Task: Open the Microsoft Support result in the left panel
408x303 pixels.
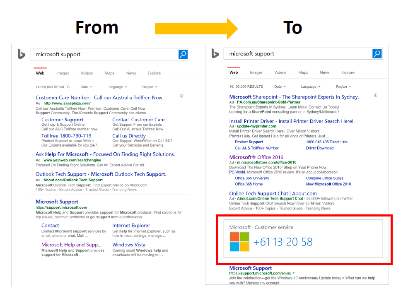Action: tap(57, 202)
